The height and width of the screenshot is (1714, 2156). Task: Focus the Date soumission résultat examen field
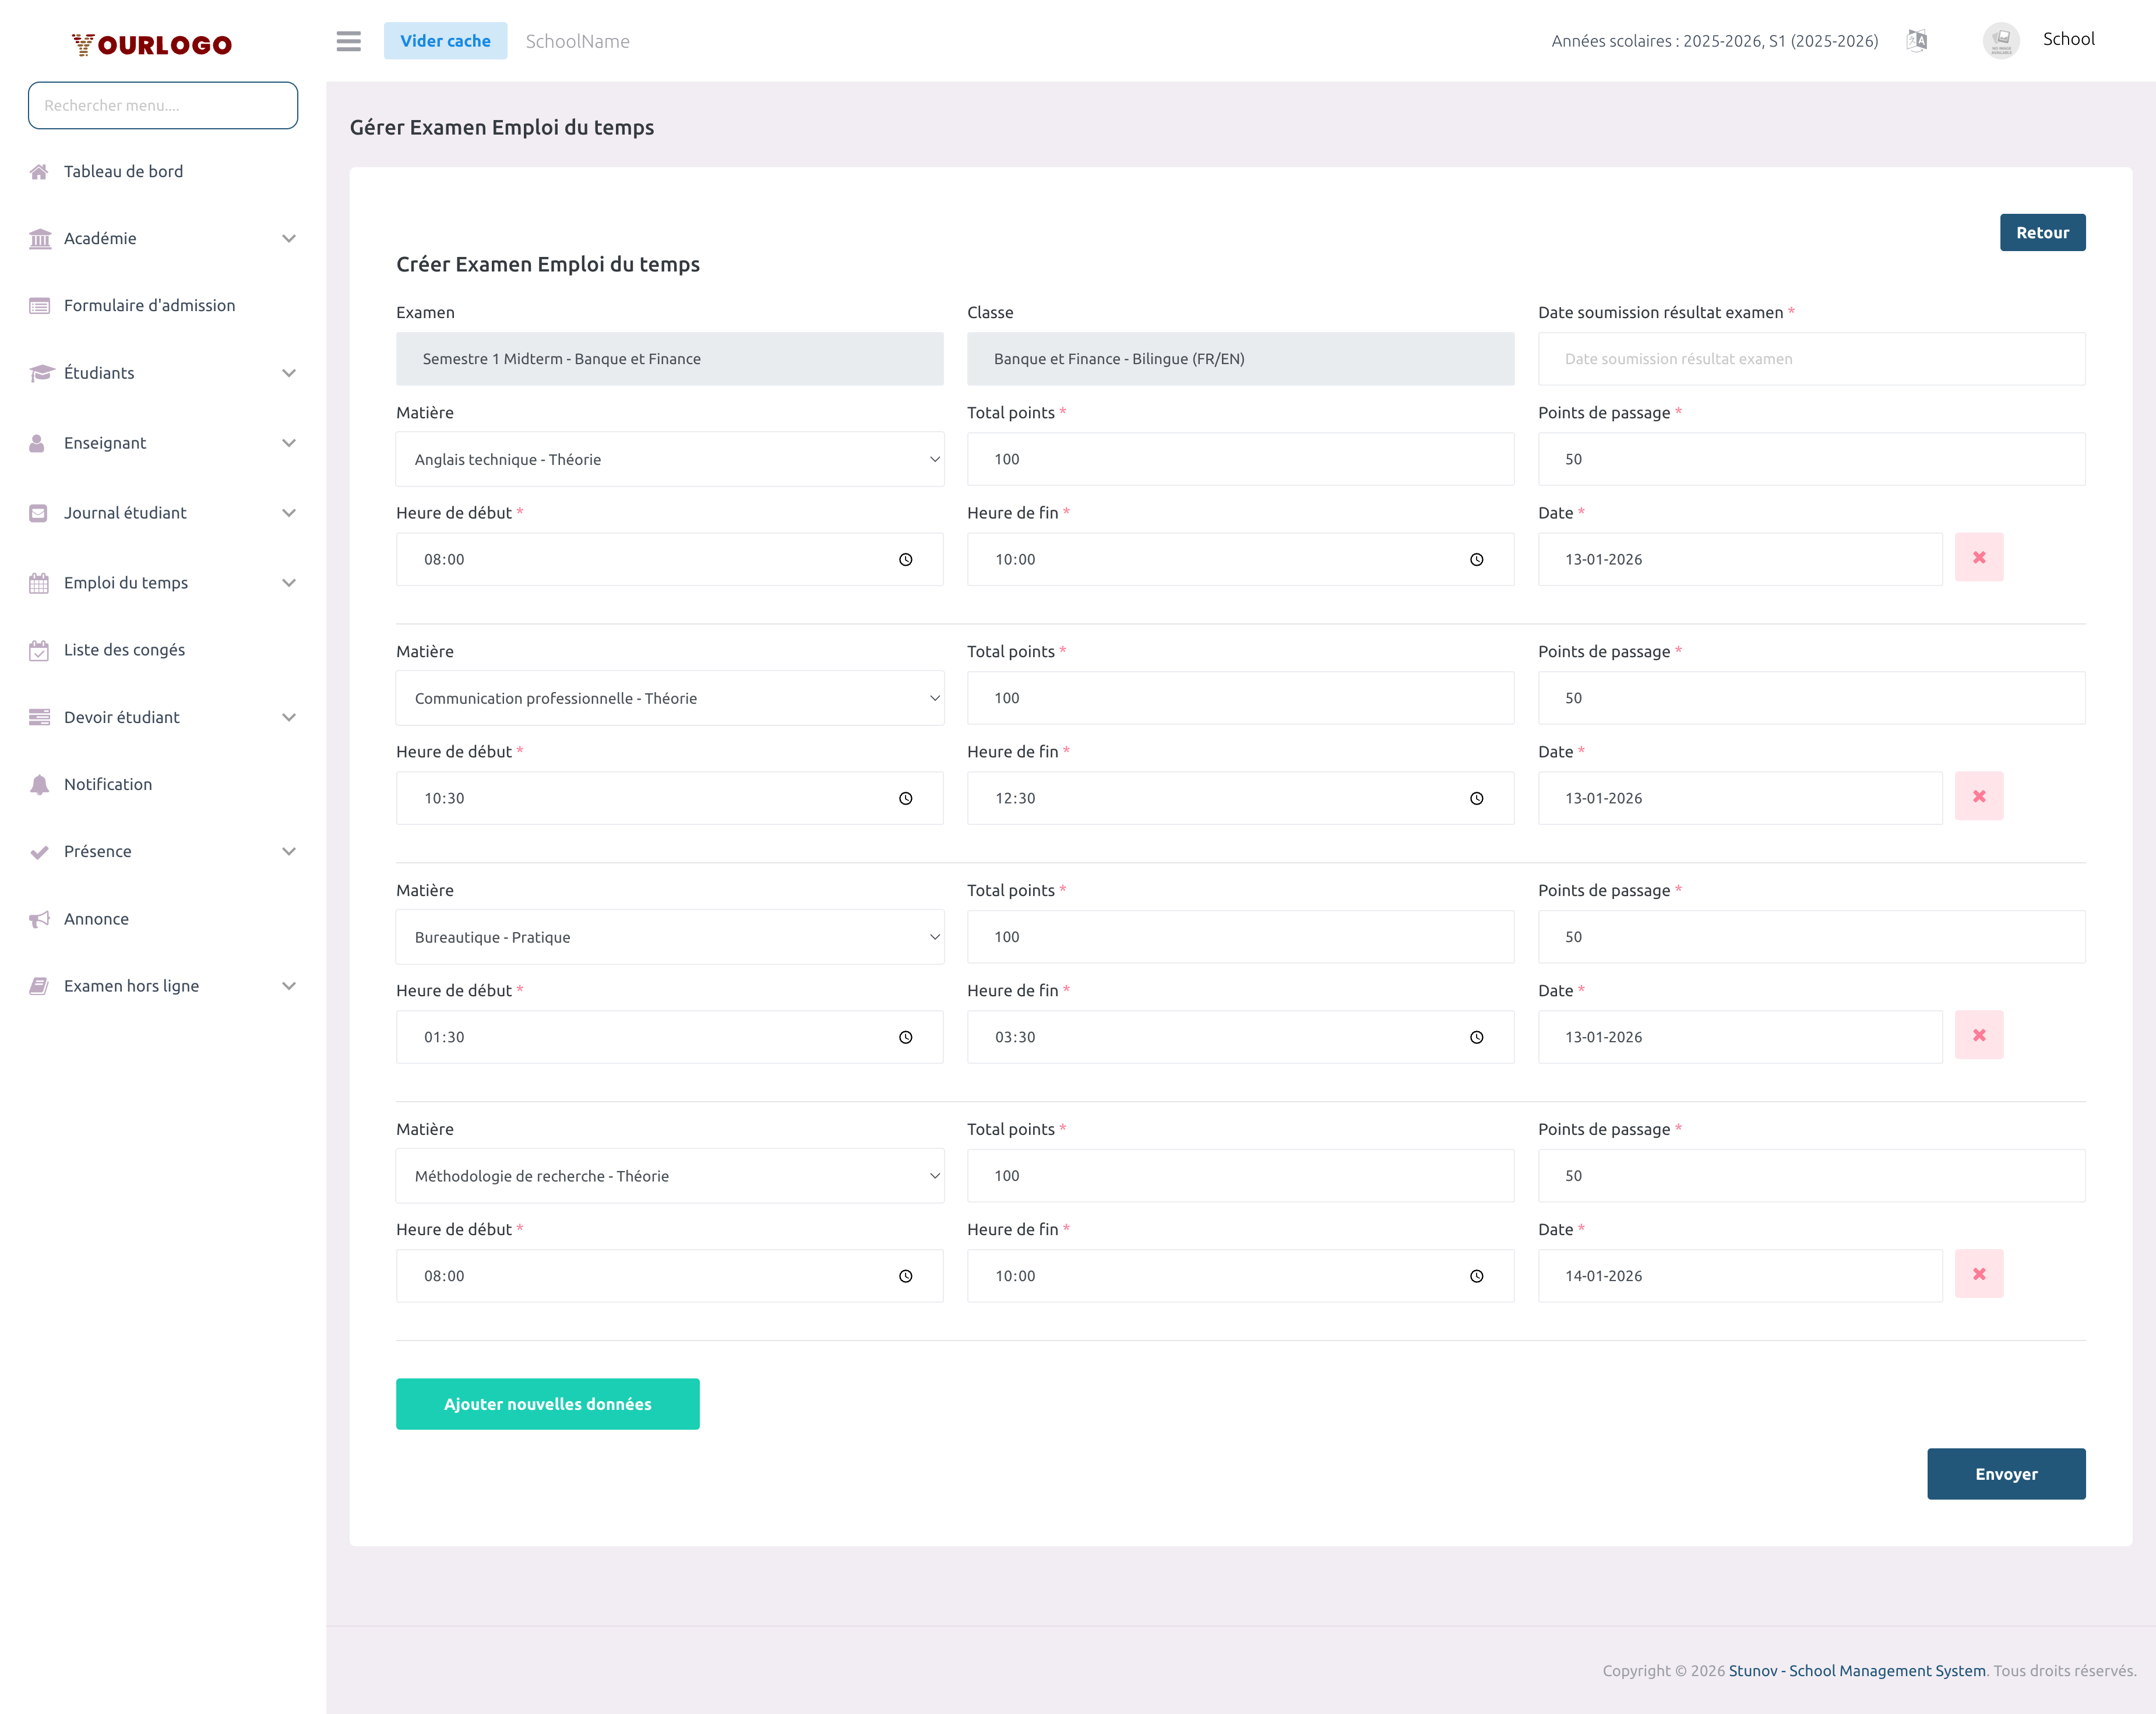click(1811, 359)
